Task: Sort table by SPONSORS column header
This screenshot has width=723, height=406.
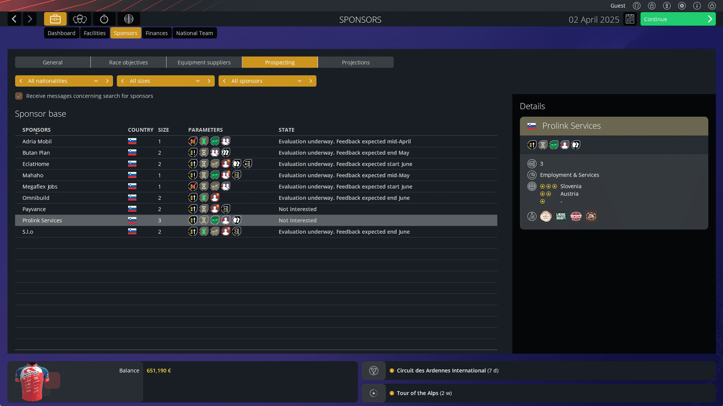Action: coord(37,130)
